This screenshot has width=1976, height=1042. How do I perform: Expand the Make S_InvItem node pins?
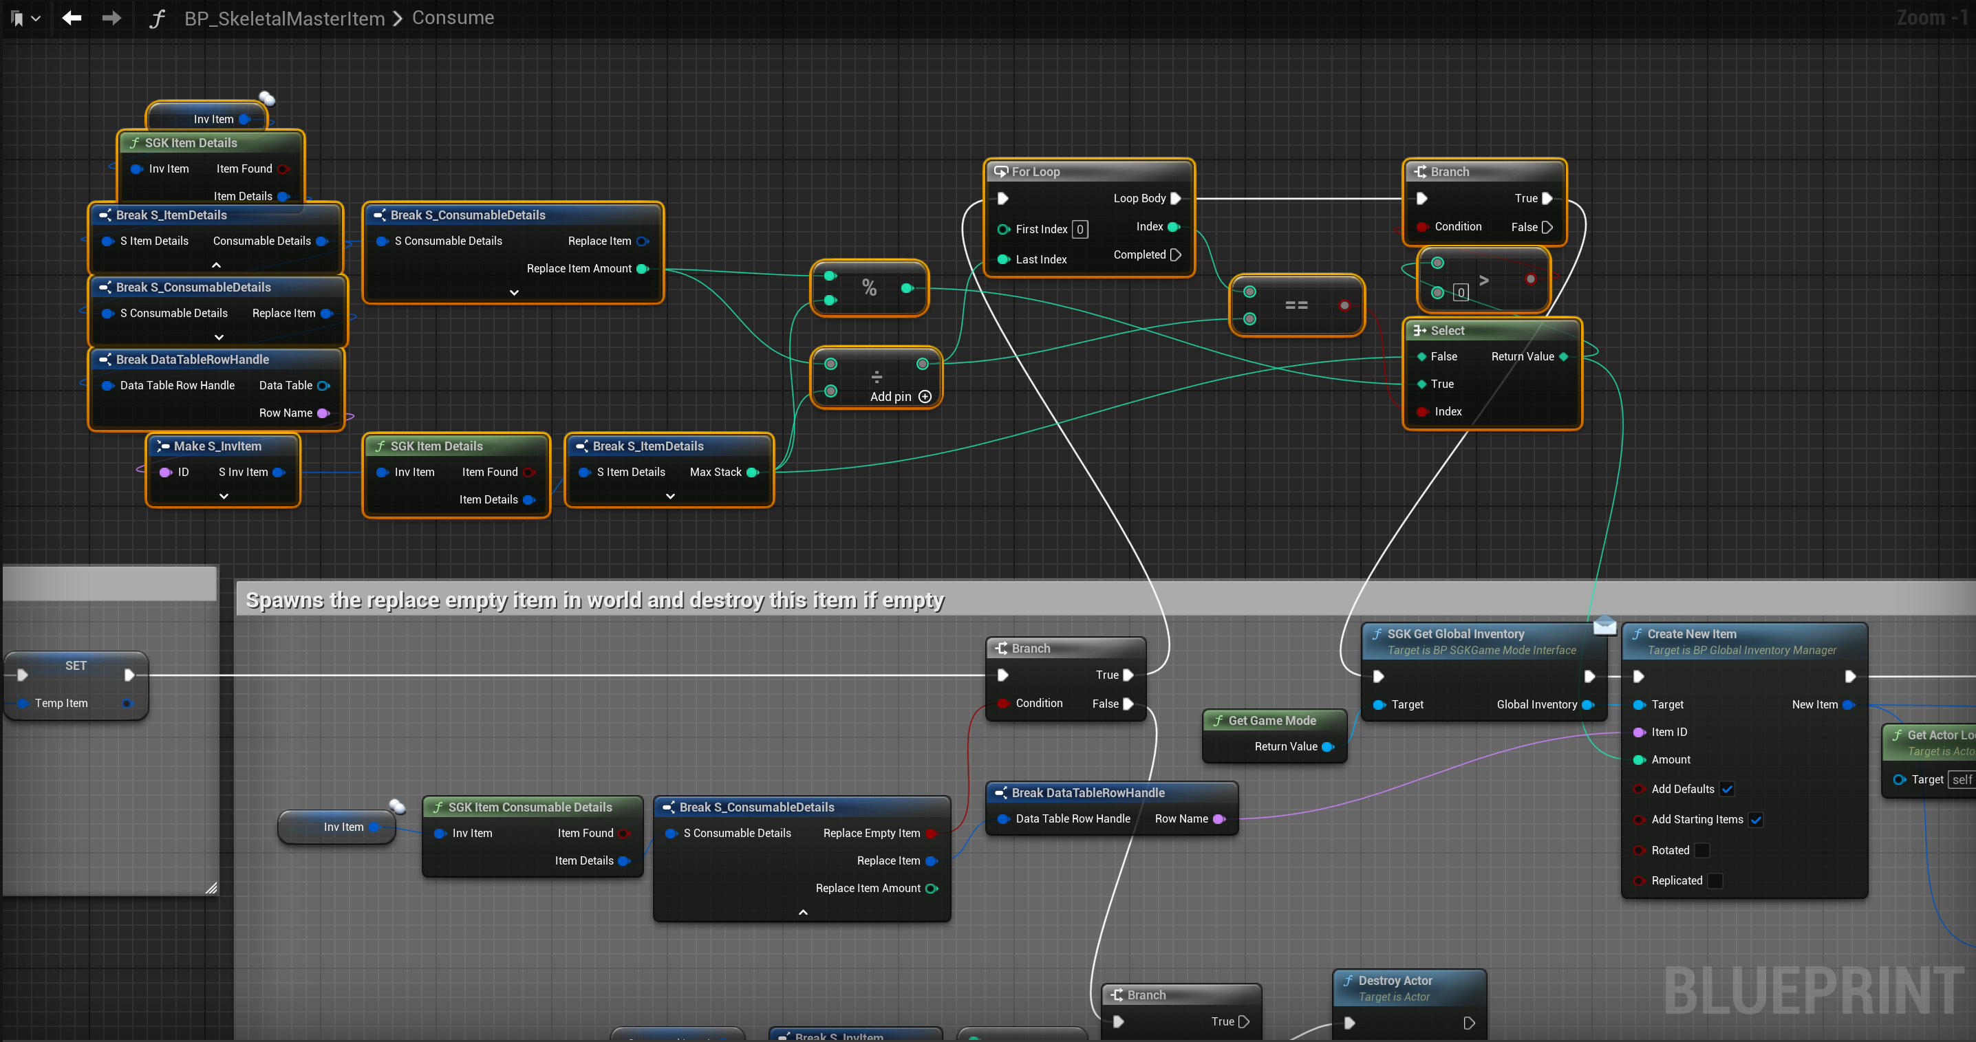click(223, 496)
